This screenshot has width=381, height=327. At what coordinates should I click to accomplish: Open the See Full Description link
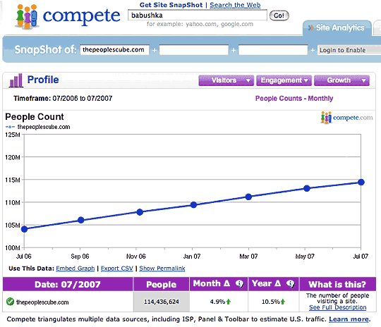click(337, 307)
